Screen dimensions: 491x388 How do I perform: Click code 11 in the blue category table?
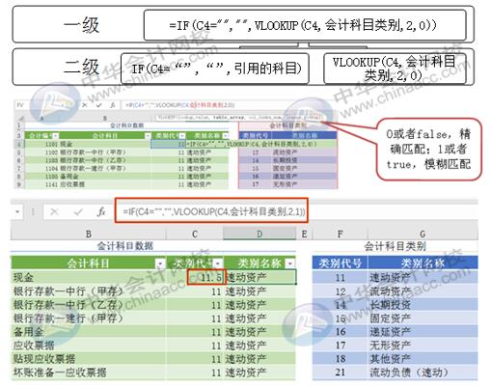(341, 277)
